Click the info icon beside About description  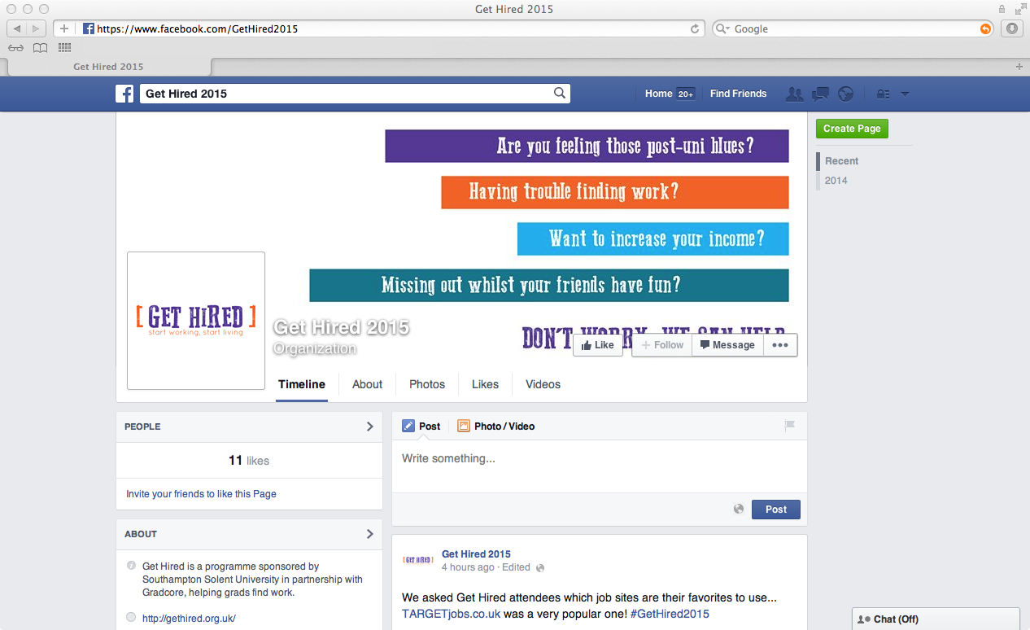pyautogui.click(x=132, y=566)
